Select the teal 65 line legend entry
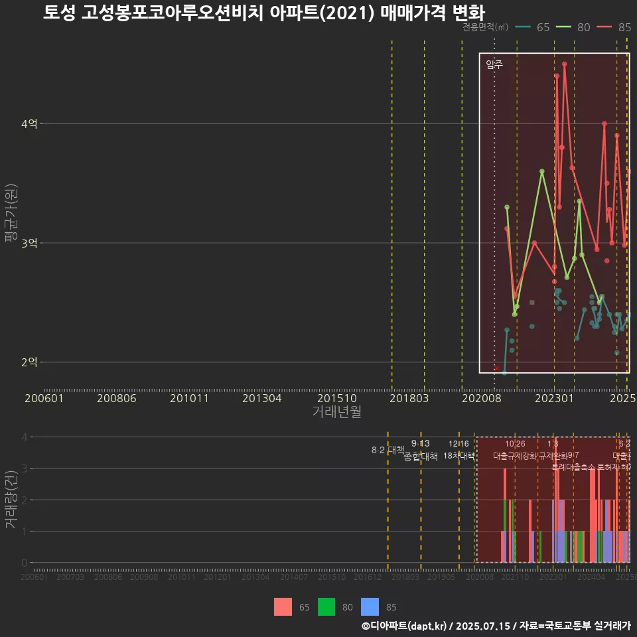Viewport: 637px width, 637px height. tap(532, 27)
